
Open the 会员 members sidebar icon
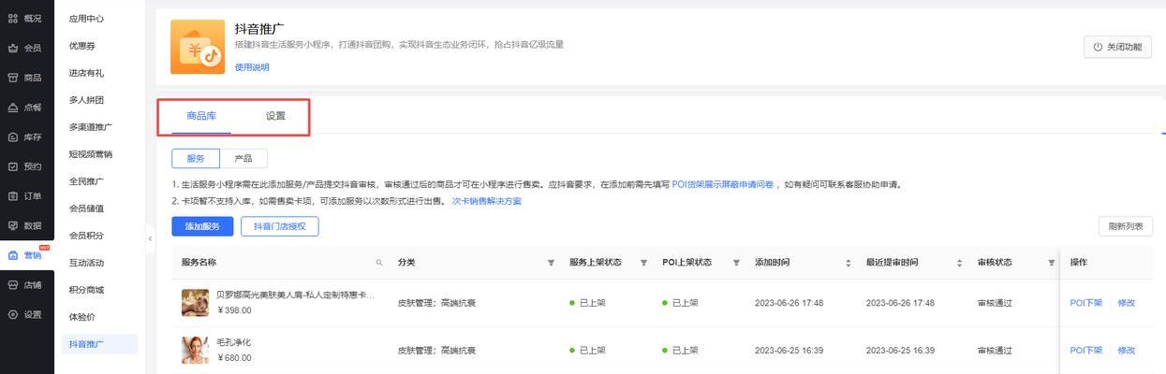pyautogui.click(x=13, y=48)
